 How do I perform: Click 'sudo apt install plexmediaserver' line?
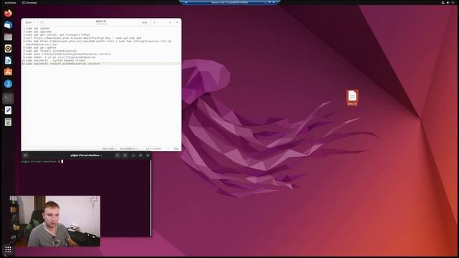[x=51, y=51]
